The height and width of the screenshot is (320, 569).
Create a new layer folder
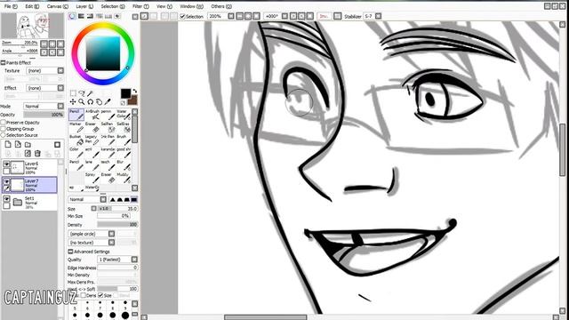pos(28,144)
